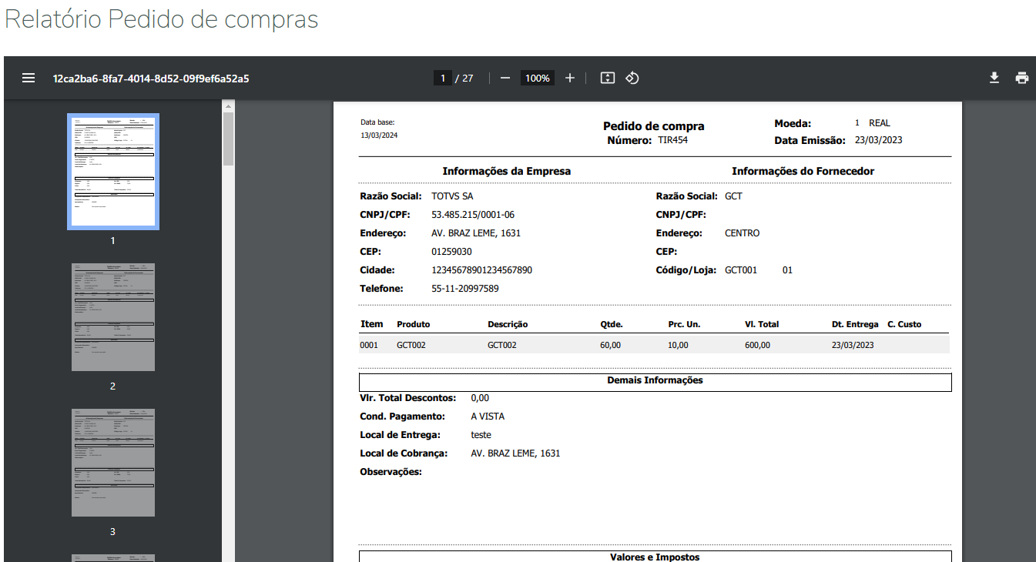Zoom in with the plus icon
Image resolution: width=1036 pixels, height=562 pixels.
[570, 78]
